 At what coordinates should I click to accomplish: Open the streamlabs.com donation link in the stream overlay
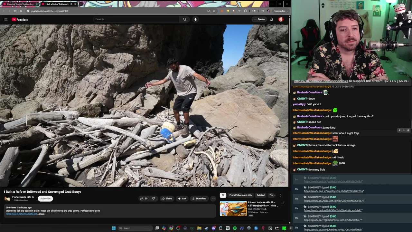[x=321, y=81]
